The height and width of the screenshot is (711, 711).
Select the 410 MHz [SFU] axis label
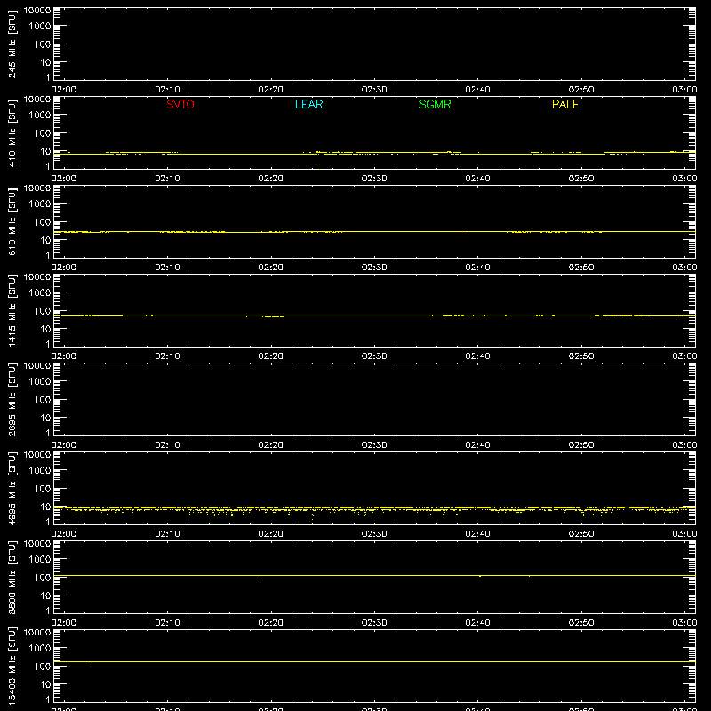[x=12, y=132]
